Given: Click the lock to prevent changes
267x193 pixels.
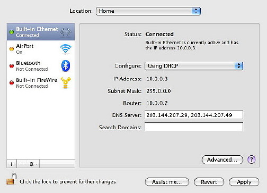Looking at the screenshot, I should point(12,179).
